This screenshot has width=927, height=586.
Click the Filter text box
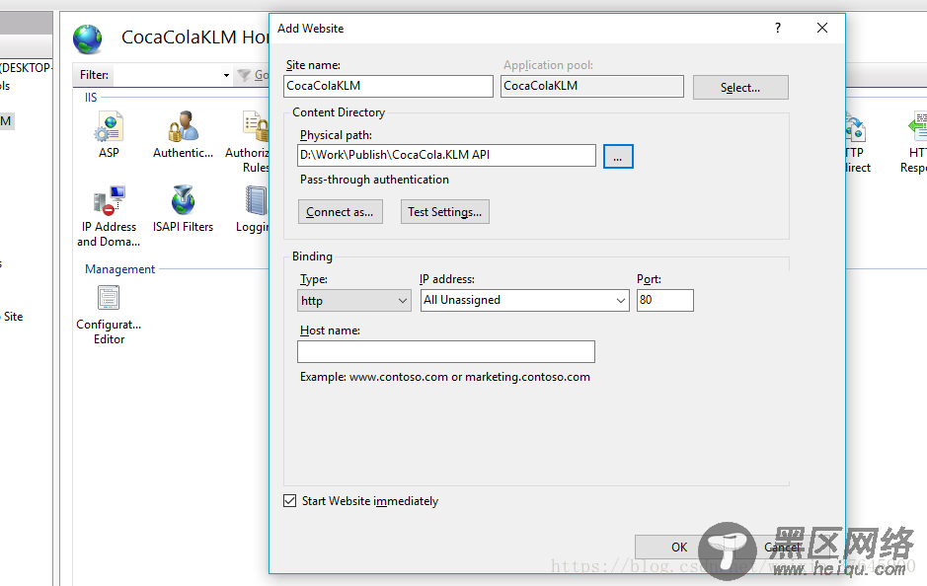pos(167,76)
